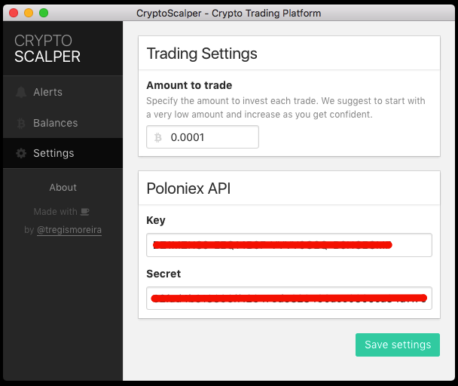Click the Poloniex API panel heading
The height and width of the screenshot is (386, 458).
[188, 188]
